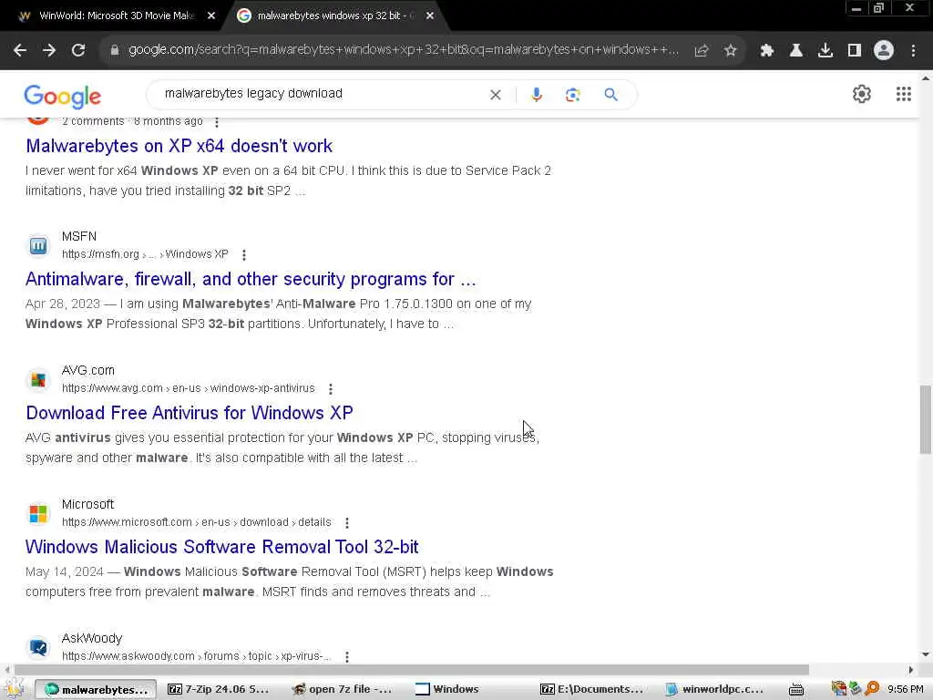Start voice search with microphone
Screen dimensions: 933x700
click(537, 95)
